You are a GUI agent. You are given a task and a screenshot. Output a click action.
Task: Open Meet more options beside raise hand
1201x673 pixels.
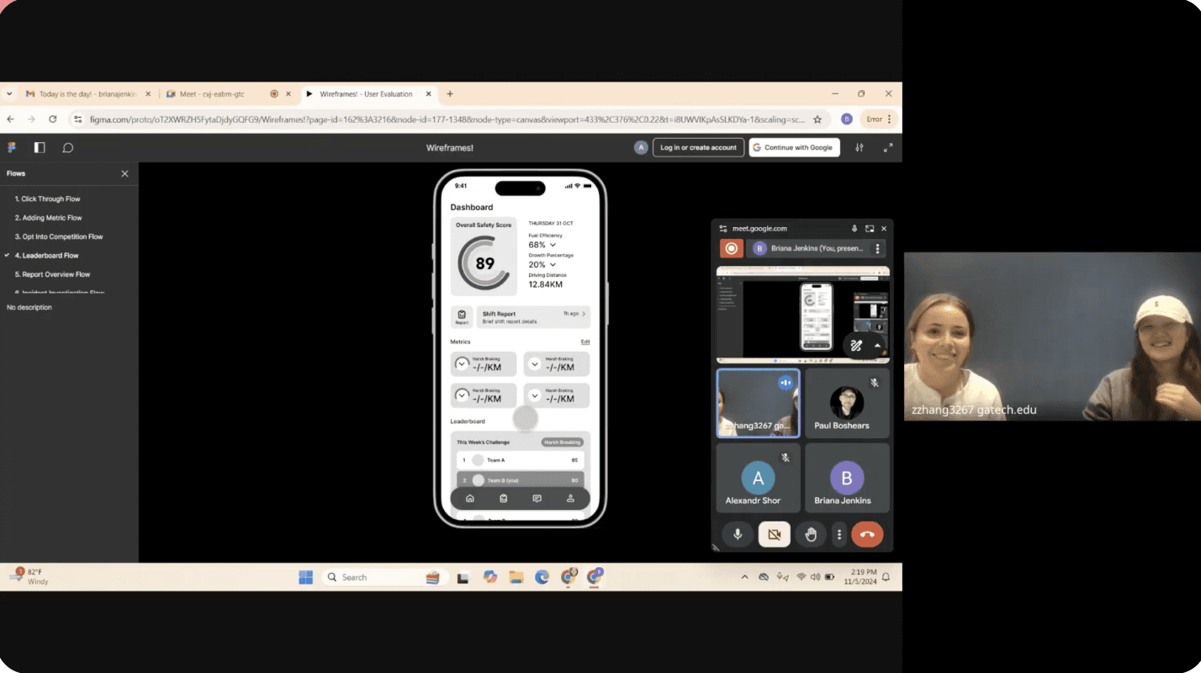pyautogui.click(x=839, y=534)
